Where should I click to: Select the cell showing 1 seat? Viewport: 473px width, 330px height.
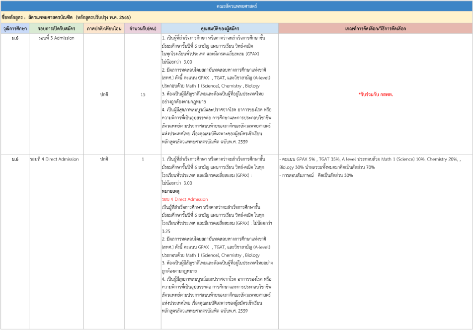click(143, 159)
